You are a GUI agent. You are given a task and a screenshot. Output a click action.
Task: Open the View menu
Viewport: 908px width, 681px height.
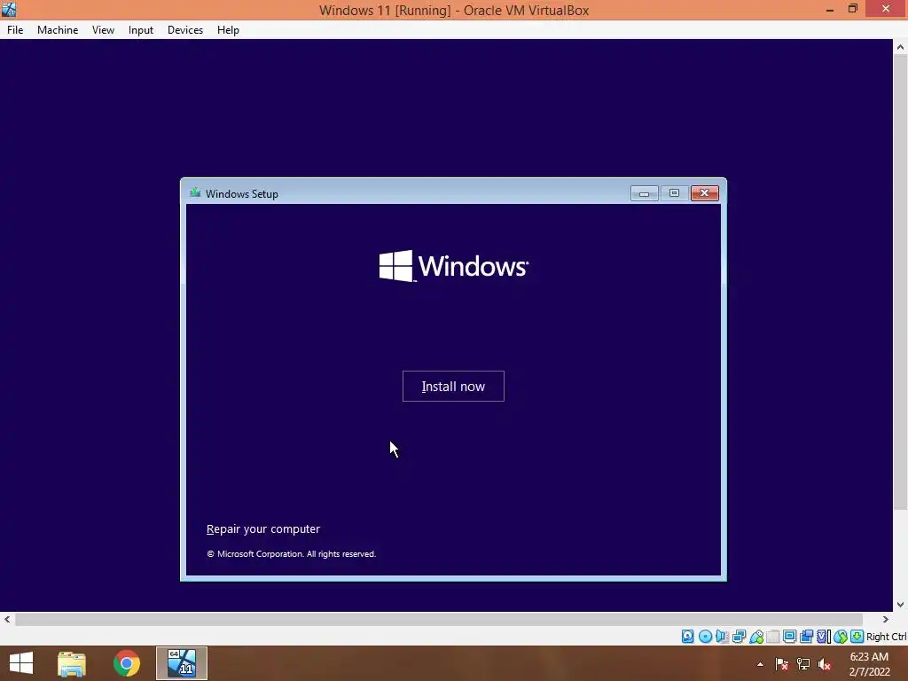tap(103, 30)
